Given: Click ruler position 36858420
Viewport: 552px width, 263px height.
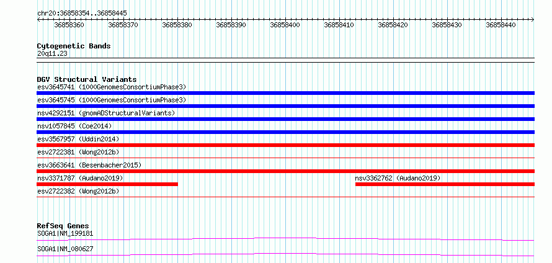Looking at the screenshot, I should (x=393, y=25).
